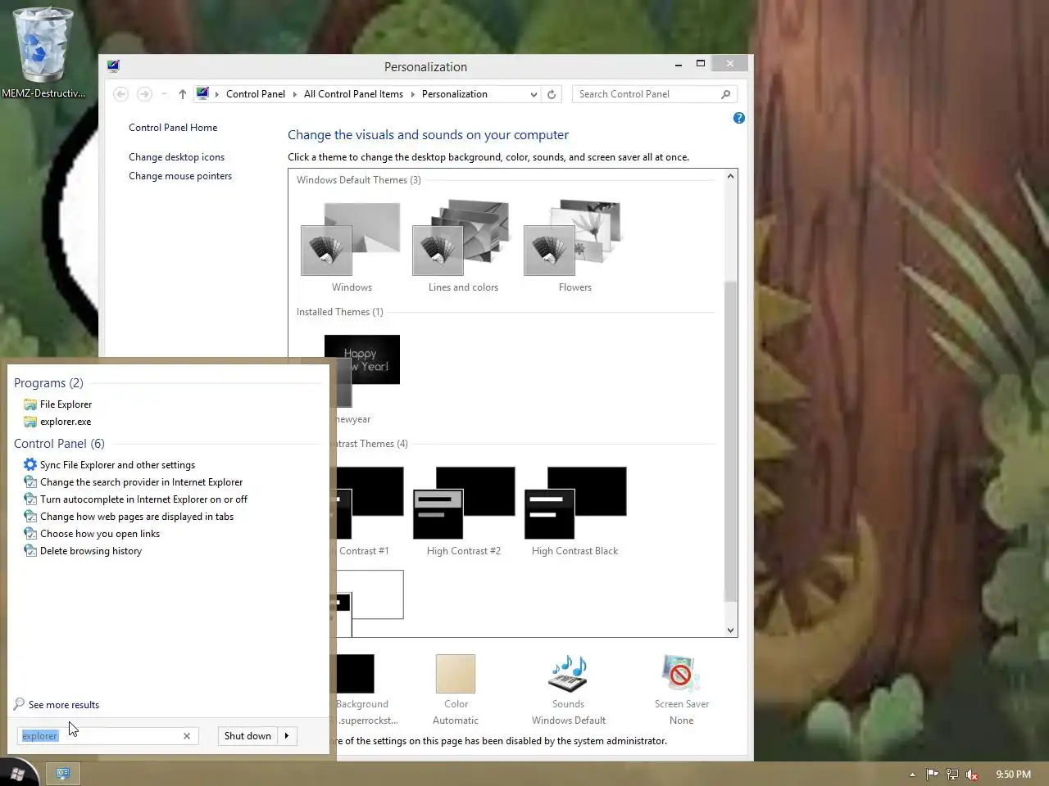
Task: Open File Explorer from Programs results
Action: (57, 404)
